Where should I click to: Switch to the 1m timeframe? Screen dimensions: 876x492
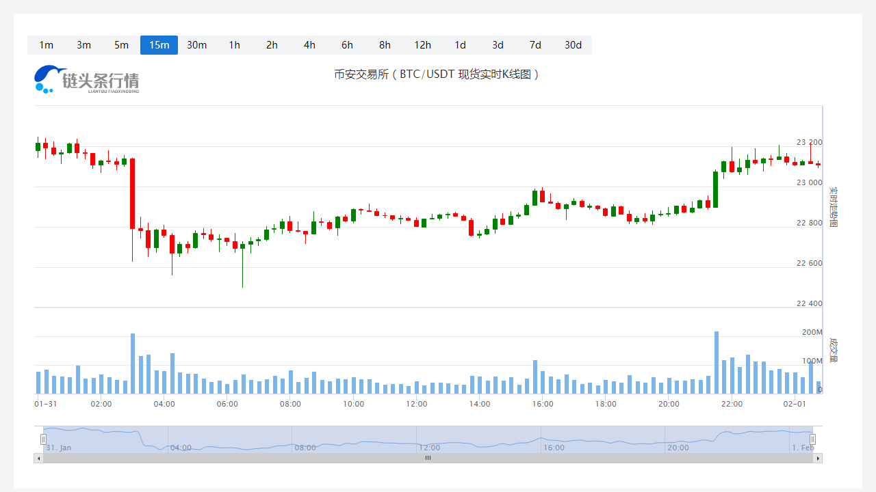(46, 45)
